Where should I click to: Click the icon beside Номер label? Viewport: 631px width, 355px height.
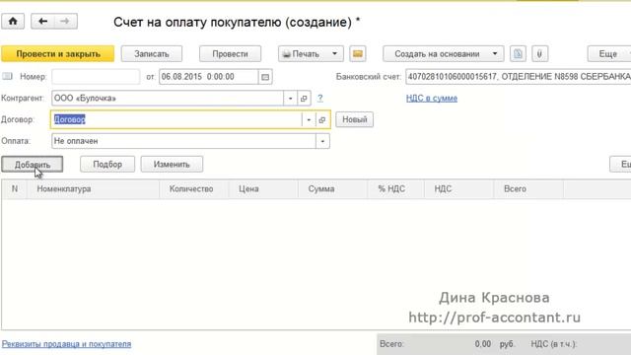pyautogui.click(x=8, y=76)
